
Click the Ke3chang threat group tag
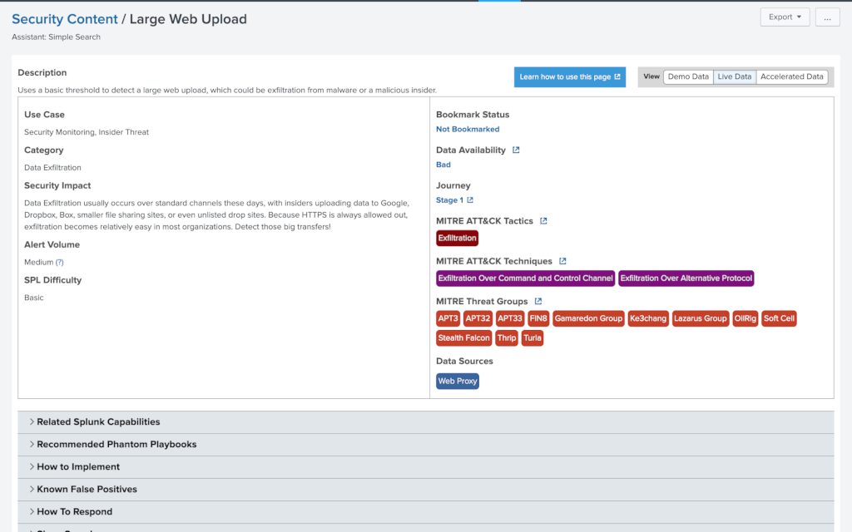tap(647, 318)
